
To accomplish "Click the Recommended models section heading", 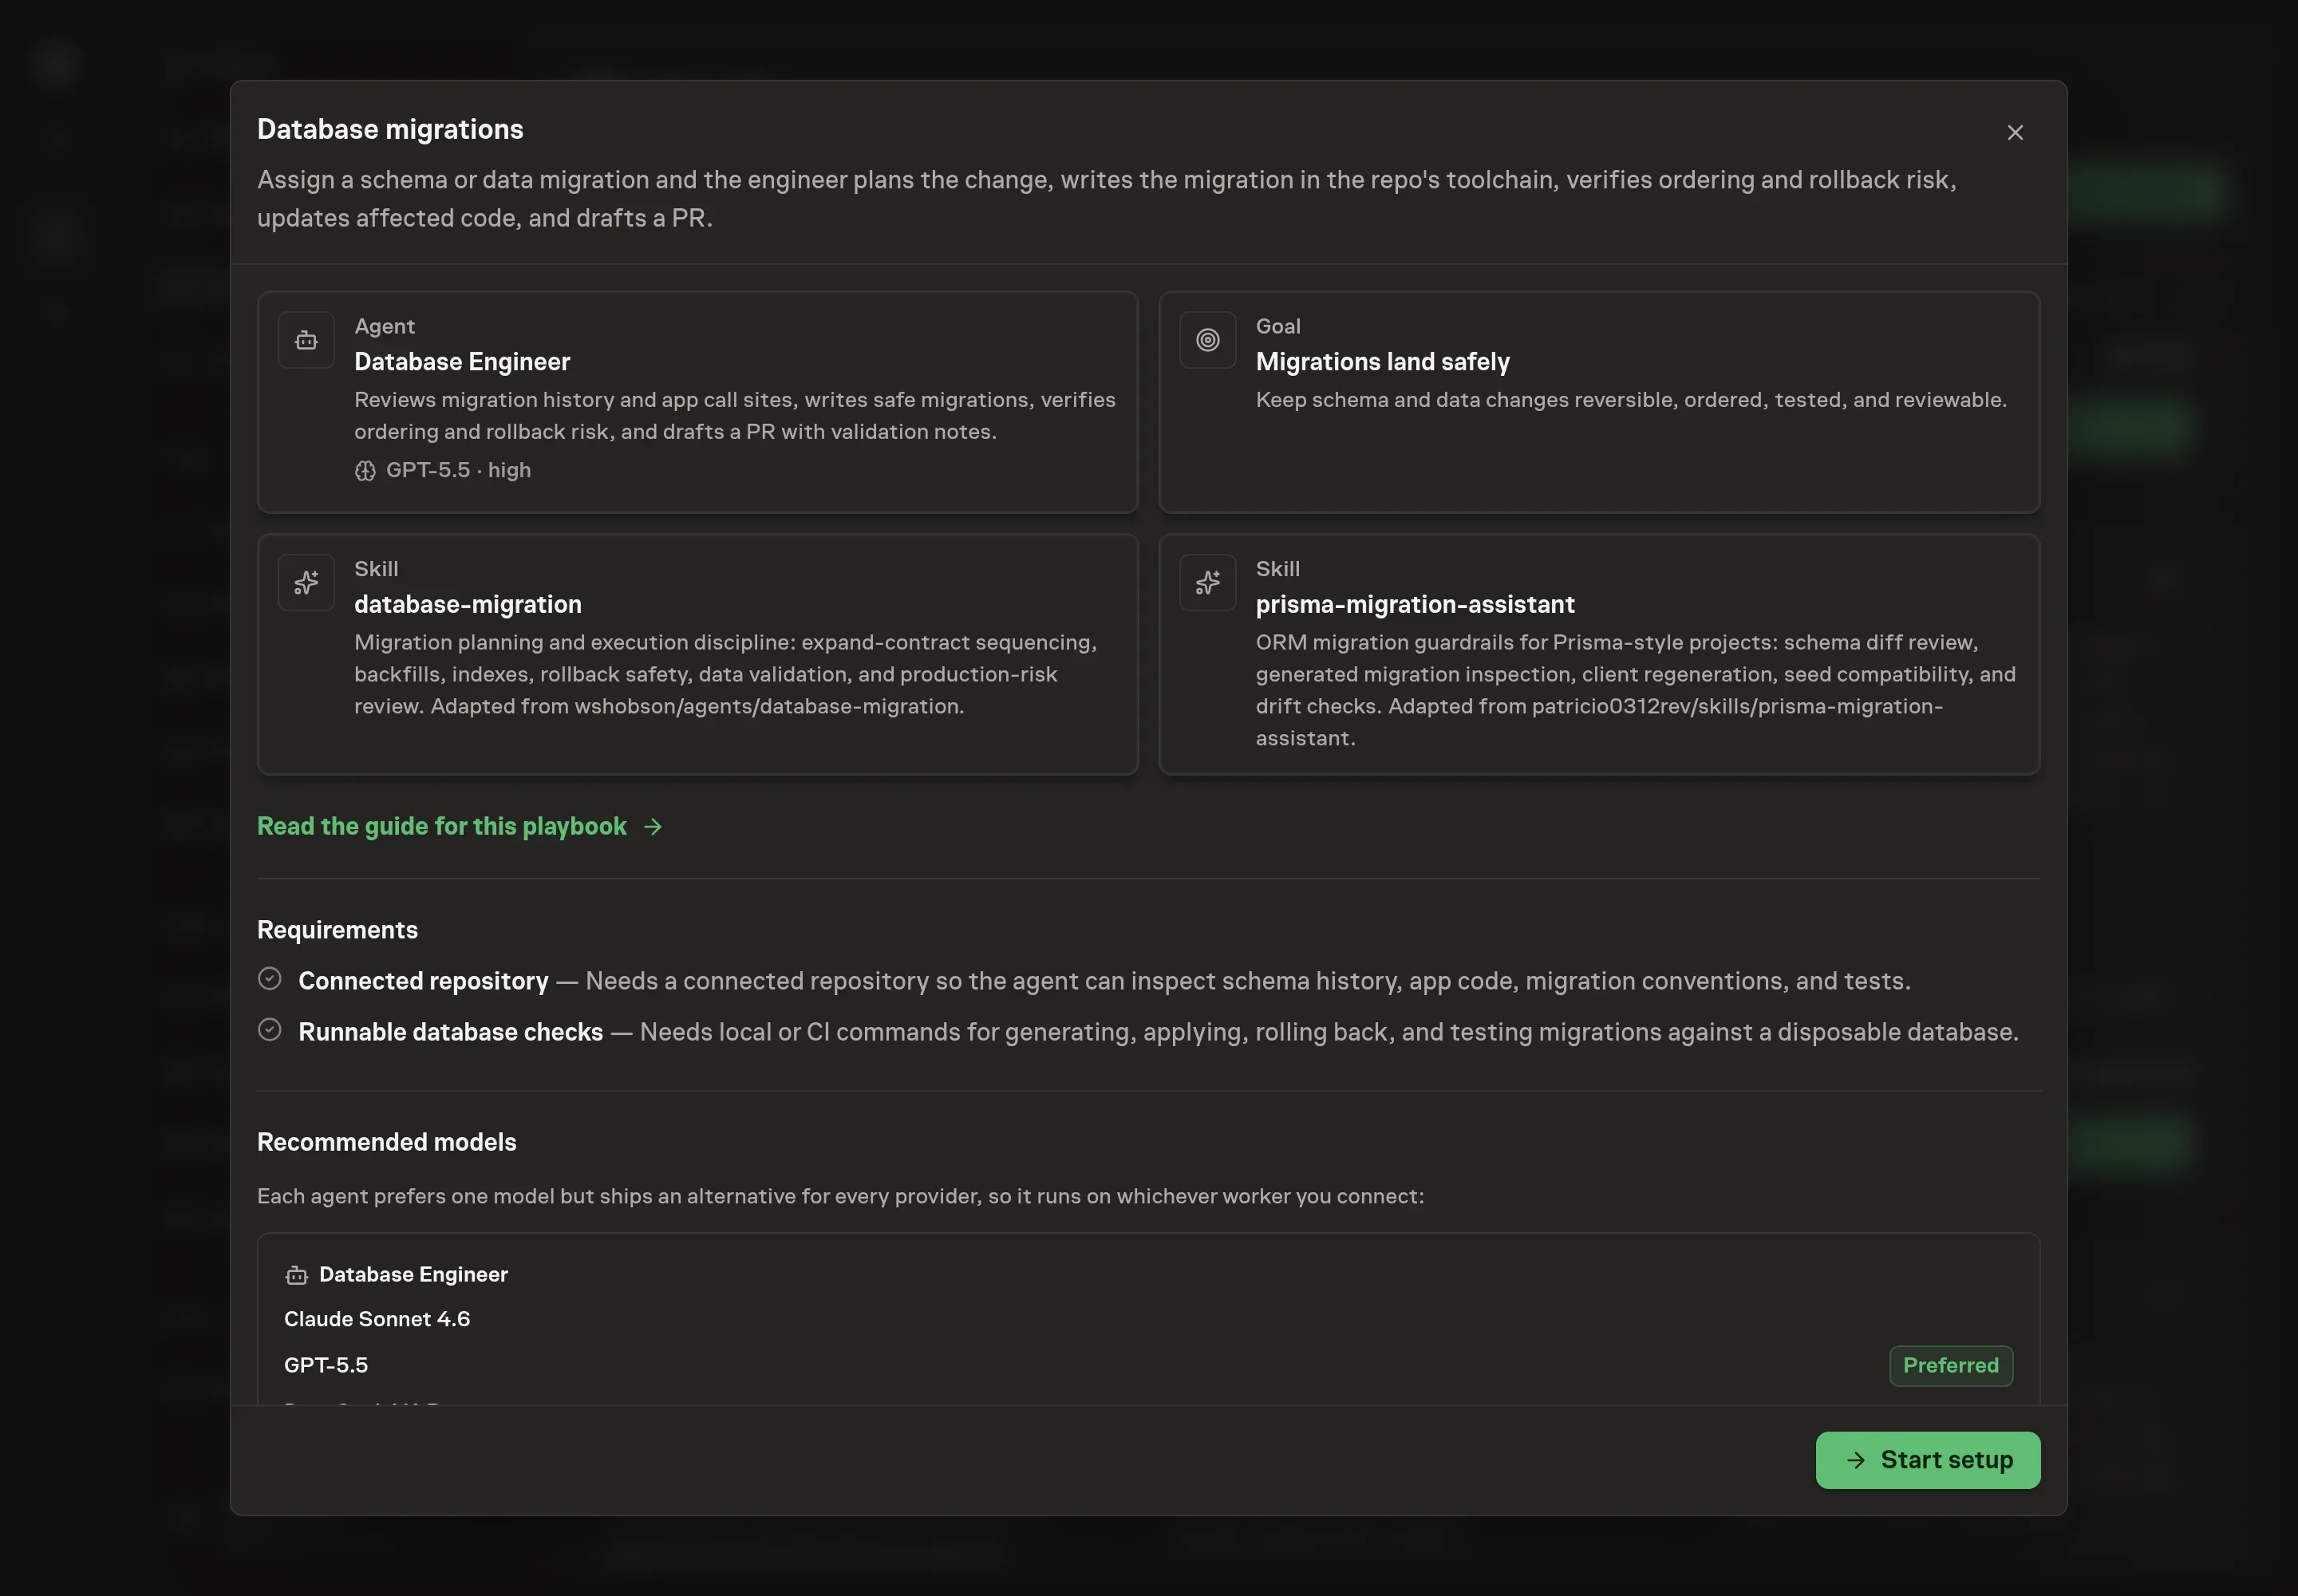I will 387,1142.
